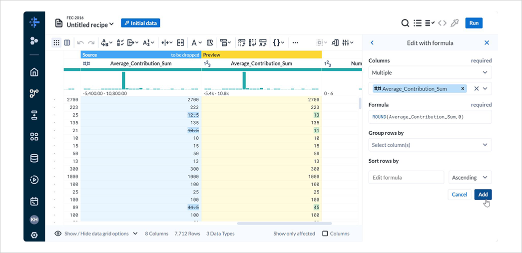Click the Preview Average_Contribution_Sum column header

pyautogui.click(x=261, y=63)
